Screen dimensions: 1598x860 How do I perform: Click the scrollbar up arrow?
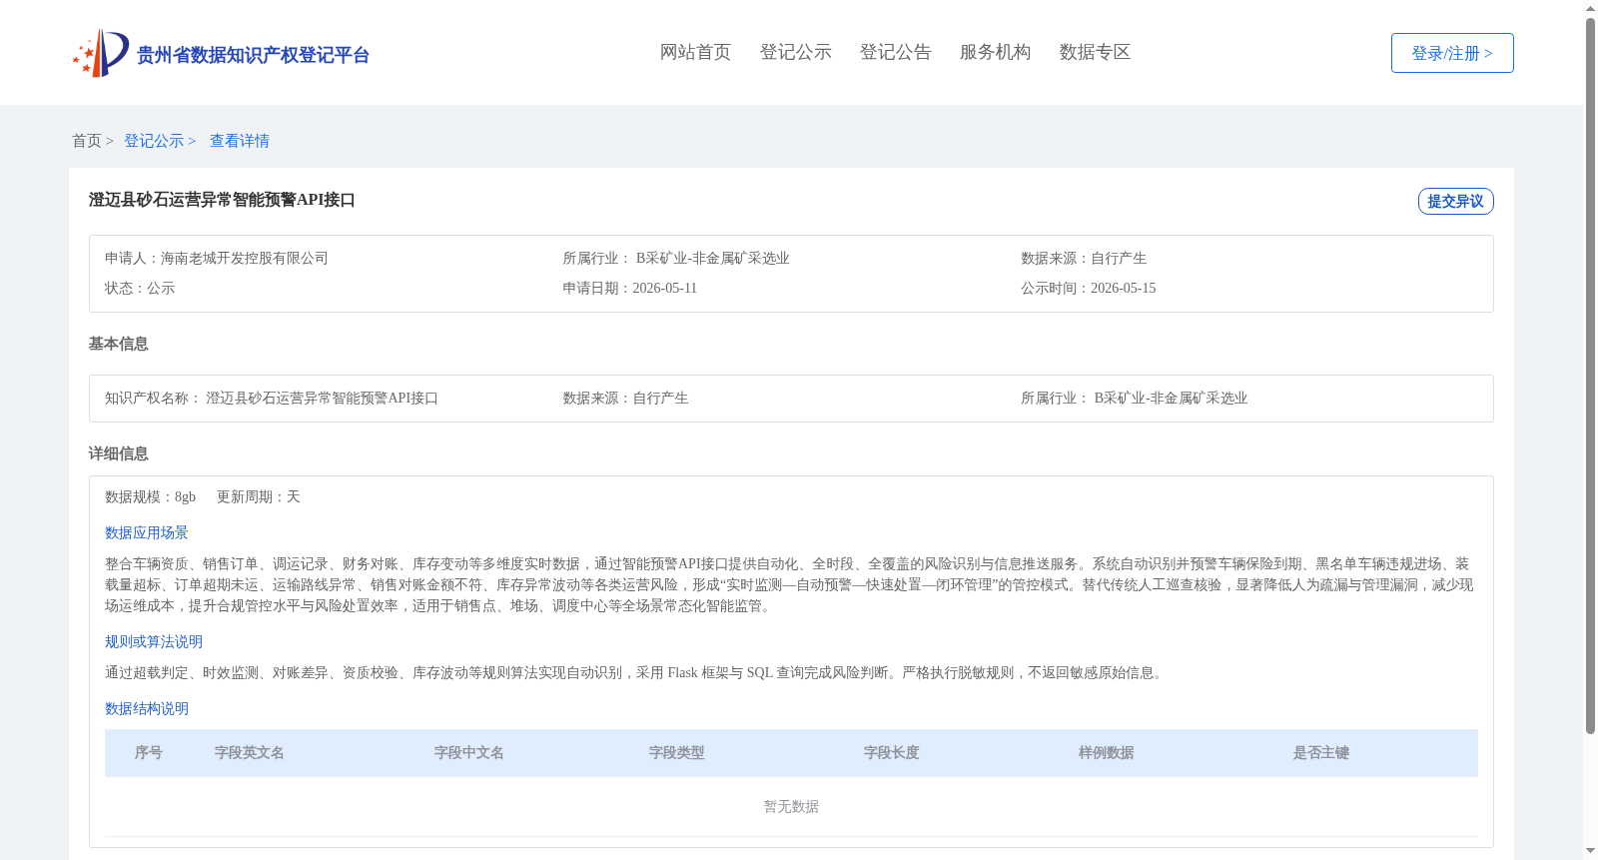[1590, 8]
